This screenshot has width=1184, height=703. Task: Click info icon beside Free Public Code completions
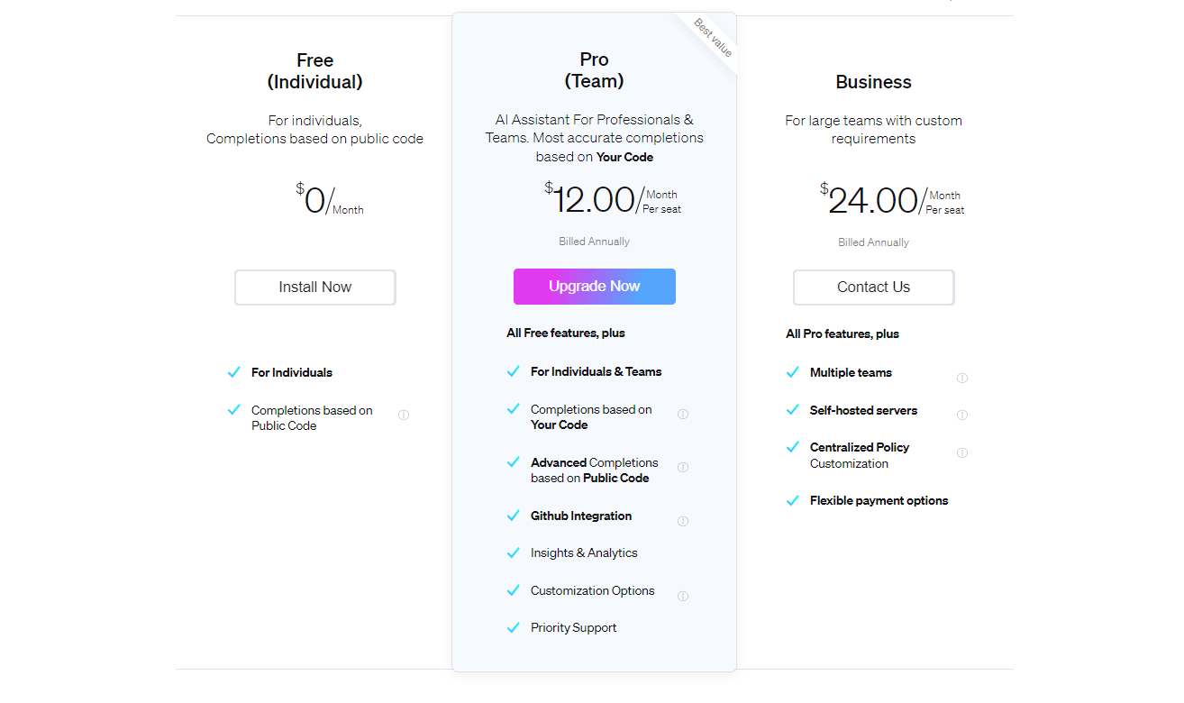[404, 415]
